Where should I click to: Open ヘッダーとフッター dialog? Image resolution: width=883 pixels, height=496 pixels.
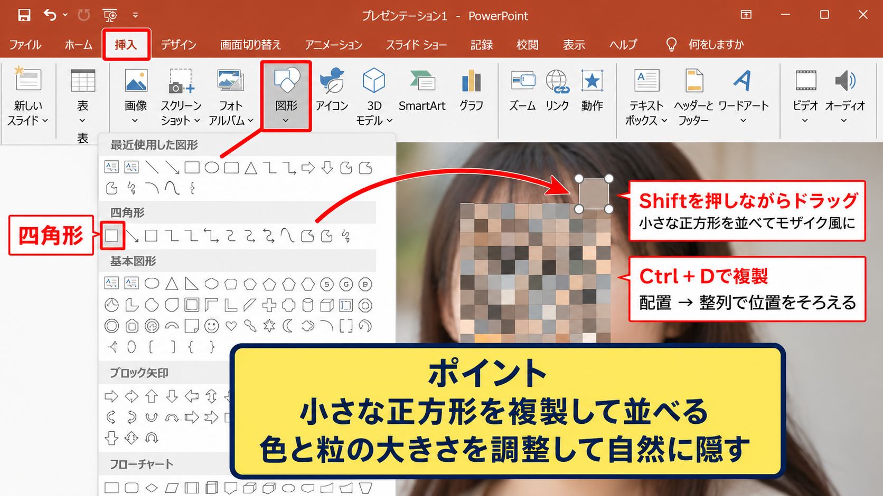[x=693, y=97]
